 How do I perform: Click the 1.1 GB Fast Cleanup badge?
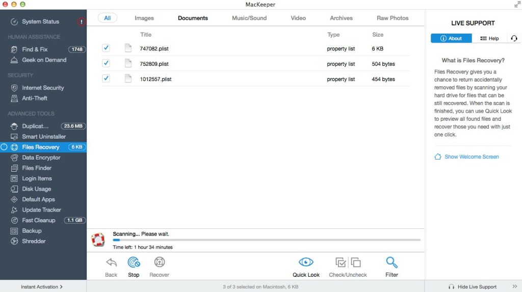tap(74, 221)
